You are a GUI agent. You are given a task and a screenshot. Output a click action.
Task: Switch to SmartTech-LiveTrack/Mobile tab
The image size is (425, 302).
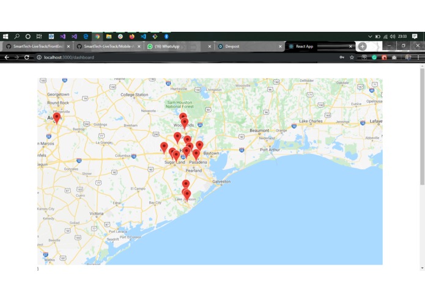[109, 46]
